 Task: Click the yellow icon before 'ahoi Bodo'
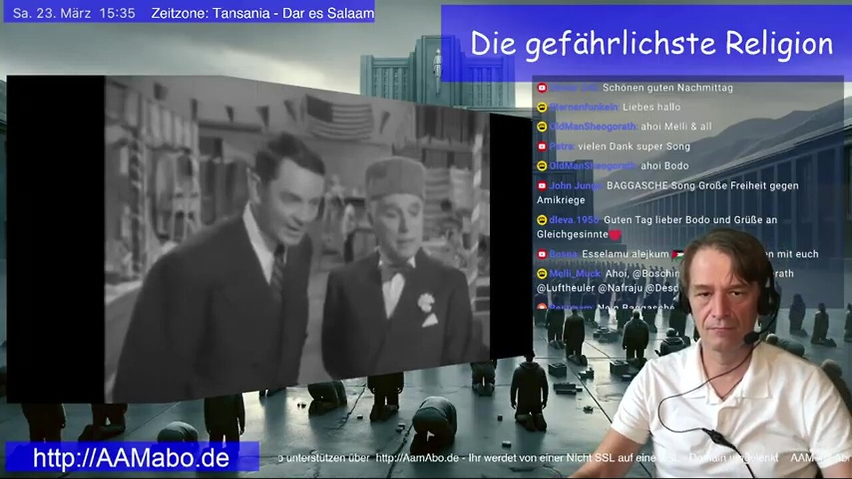pyautogui.click(x=542, y=166)
